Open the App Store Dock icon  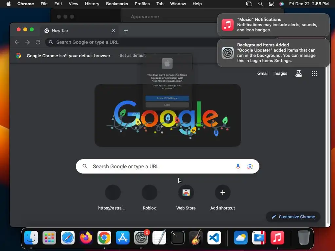(x=123, y=238)
